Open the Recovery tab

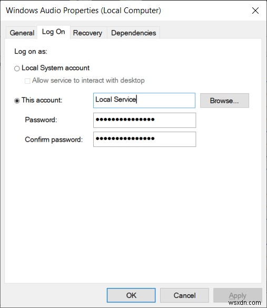pos(87,33)
